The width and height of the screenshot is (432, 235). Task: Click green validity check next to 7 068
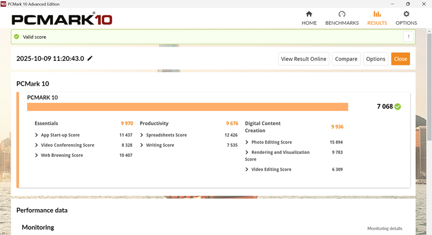(397, 107)
